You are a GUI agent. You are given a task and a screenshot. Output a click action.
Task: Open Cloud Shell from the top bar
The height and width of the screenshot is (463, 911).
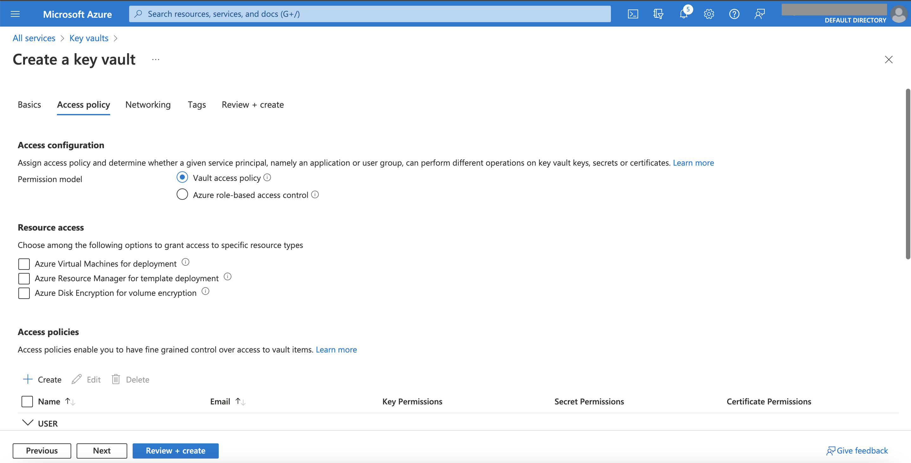pos(633,14)
